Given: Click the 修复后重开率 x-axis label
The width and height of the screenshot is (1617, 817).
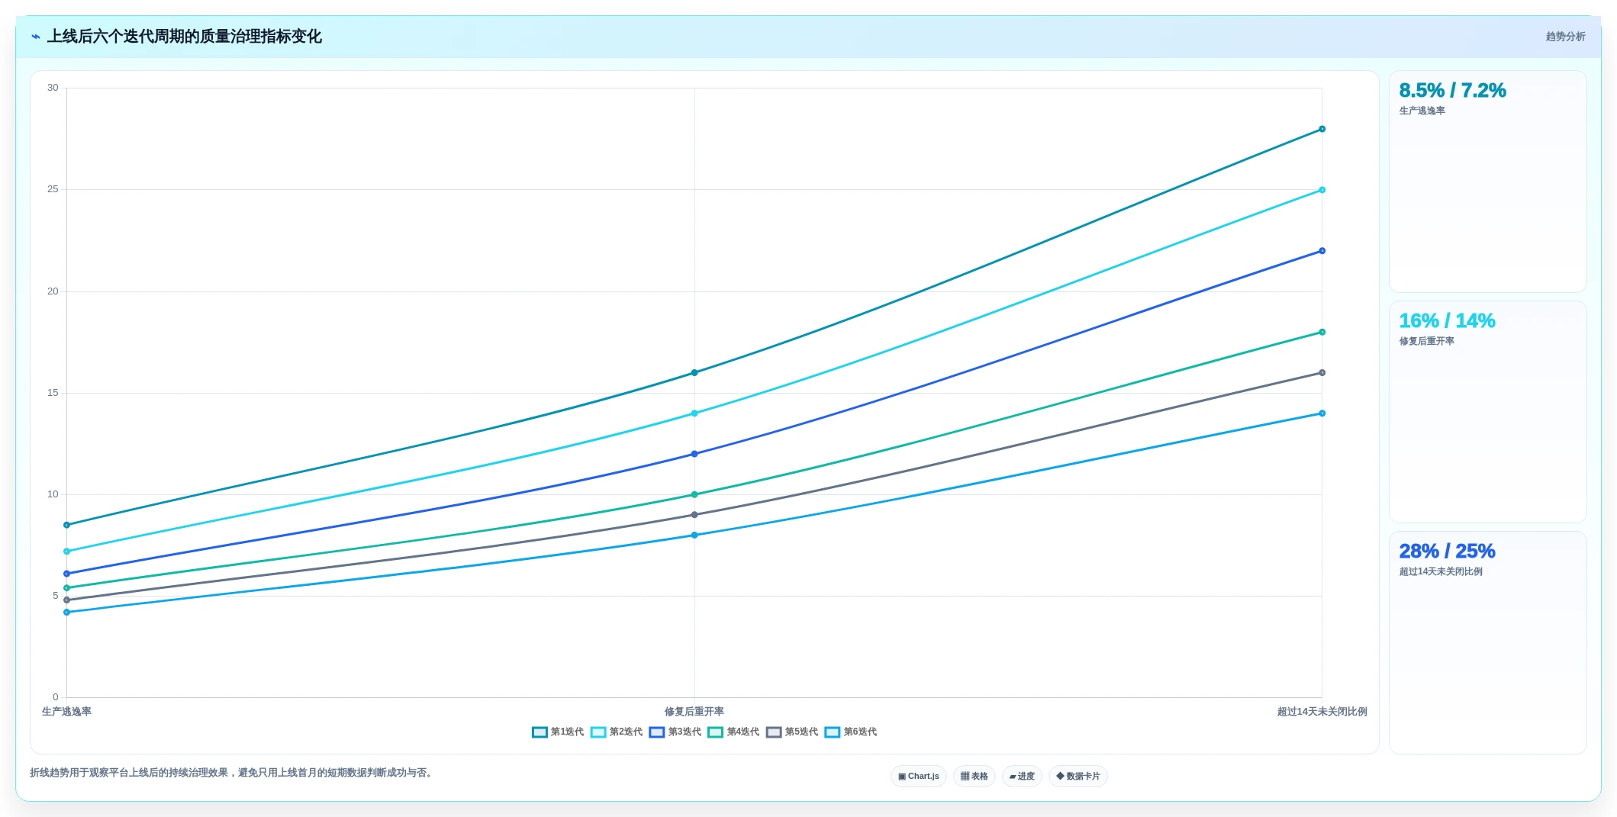Looking at the screenshot, I should (694, 712).
